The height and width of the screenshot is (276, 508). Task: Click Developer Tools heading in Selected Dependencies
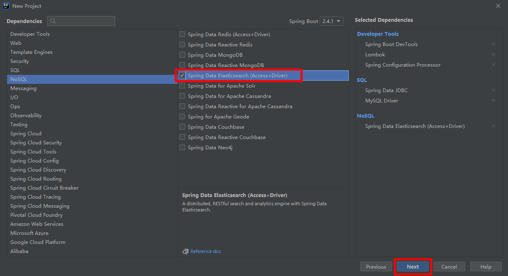point(378,34)
